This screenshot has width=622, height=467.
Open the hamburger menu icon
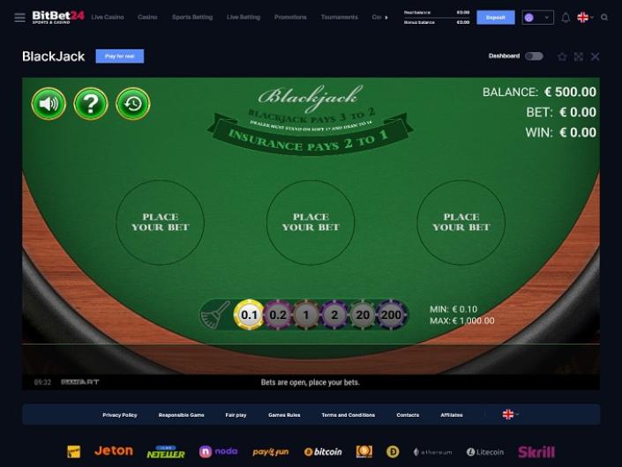click(19, 18)
